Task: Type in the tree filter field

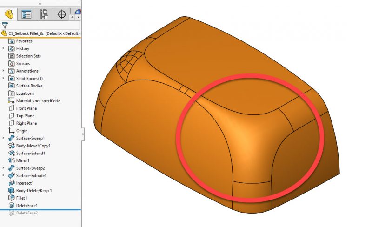Action: coord(44,25)
